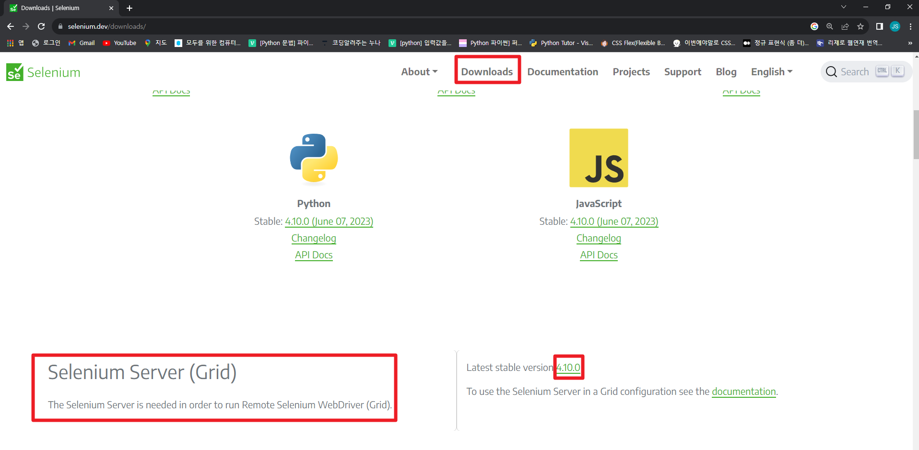Open the 이번에야말로 CSS bookmark
The width and height of the screenshot is (919, 450).
pos(704,43)
